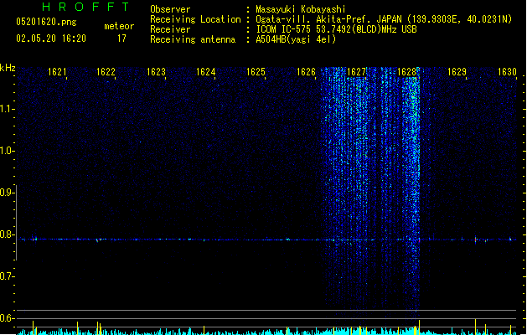
Task: Click the Observer label
Action: pyautogui.click(x=170, y=9)
